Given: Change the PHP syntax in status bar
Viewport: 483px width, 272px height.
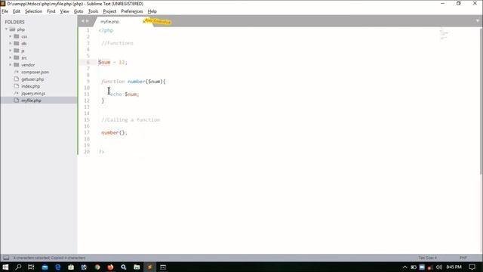Looking at the screenshot, I should 463,258.
